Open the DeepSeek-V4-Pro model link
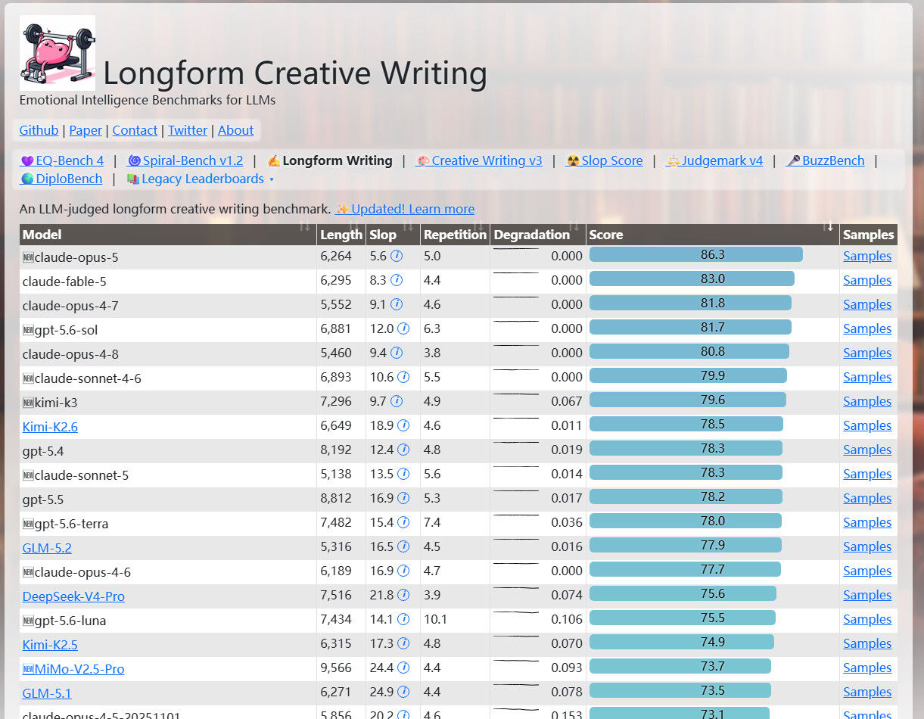The height and width of the screenshot is (719, 924). pos(73,596)
